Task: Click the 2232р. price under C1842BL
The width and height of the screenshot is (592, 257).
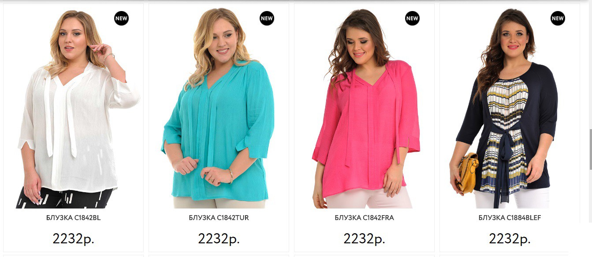Action: tap(74, 238)
